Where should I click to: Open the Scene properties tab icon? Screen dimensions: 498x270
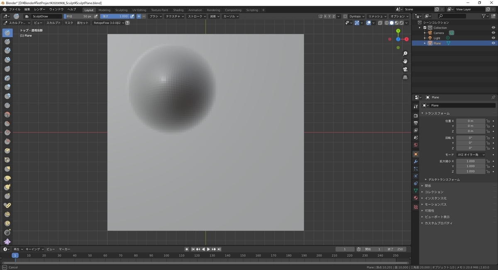click(415, 137)
